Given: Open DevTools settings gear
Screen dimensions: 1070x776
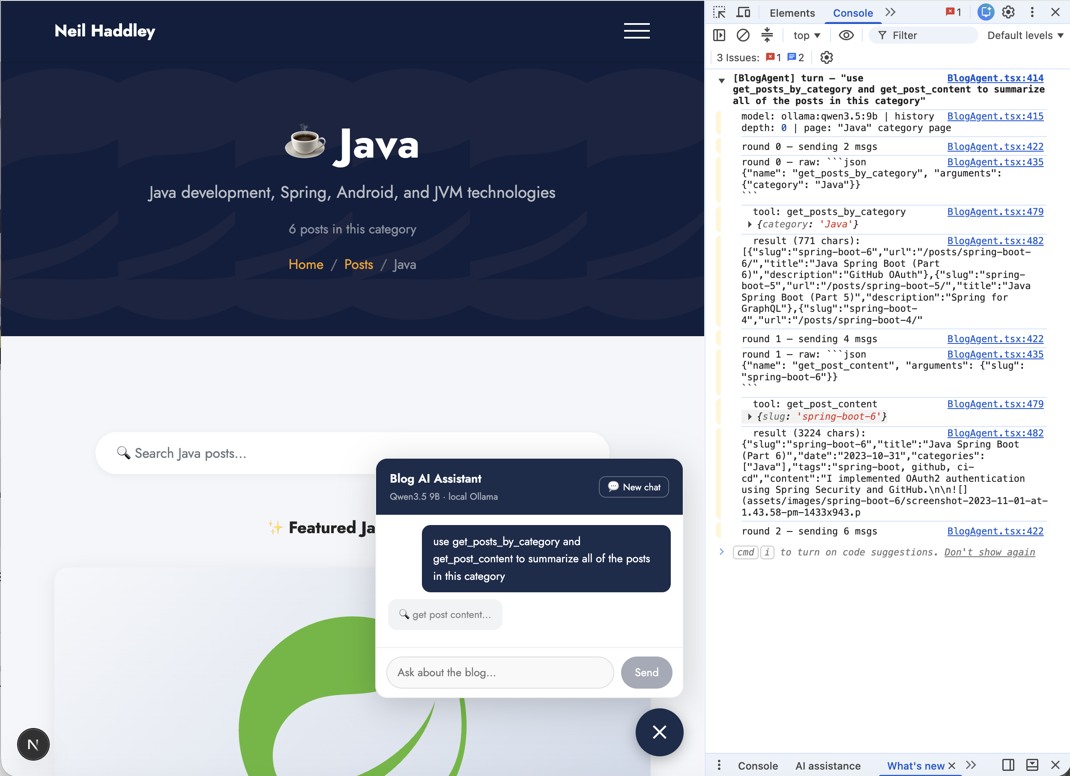Looking at the screenshot, I should tap(1008, 12).
